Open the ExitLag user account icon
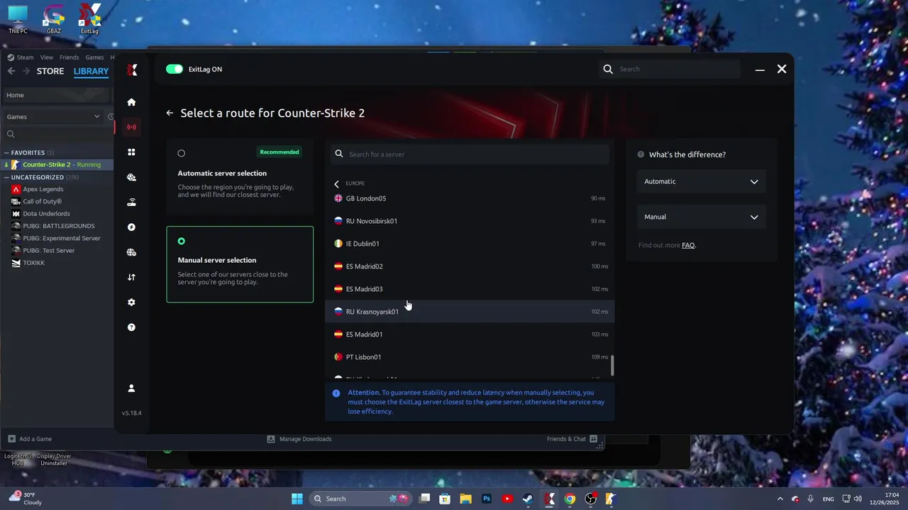The height and width of the screenshot is (510, 908). point(131,388)
